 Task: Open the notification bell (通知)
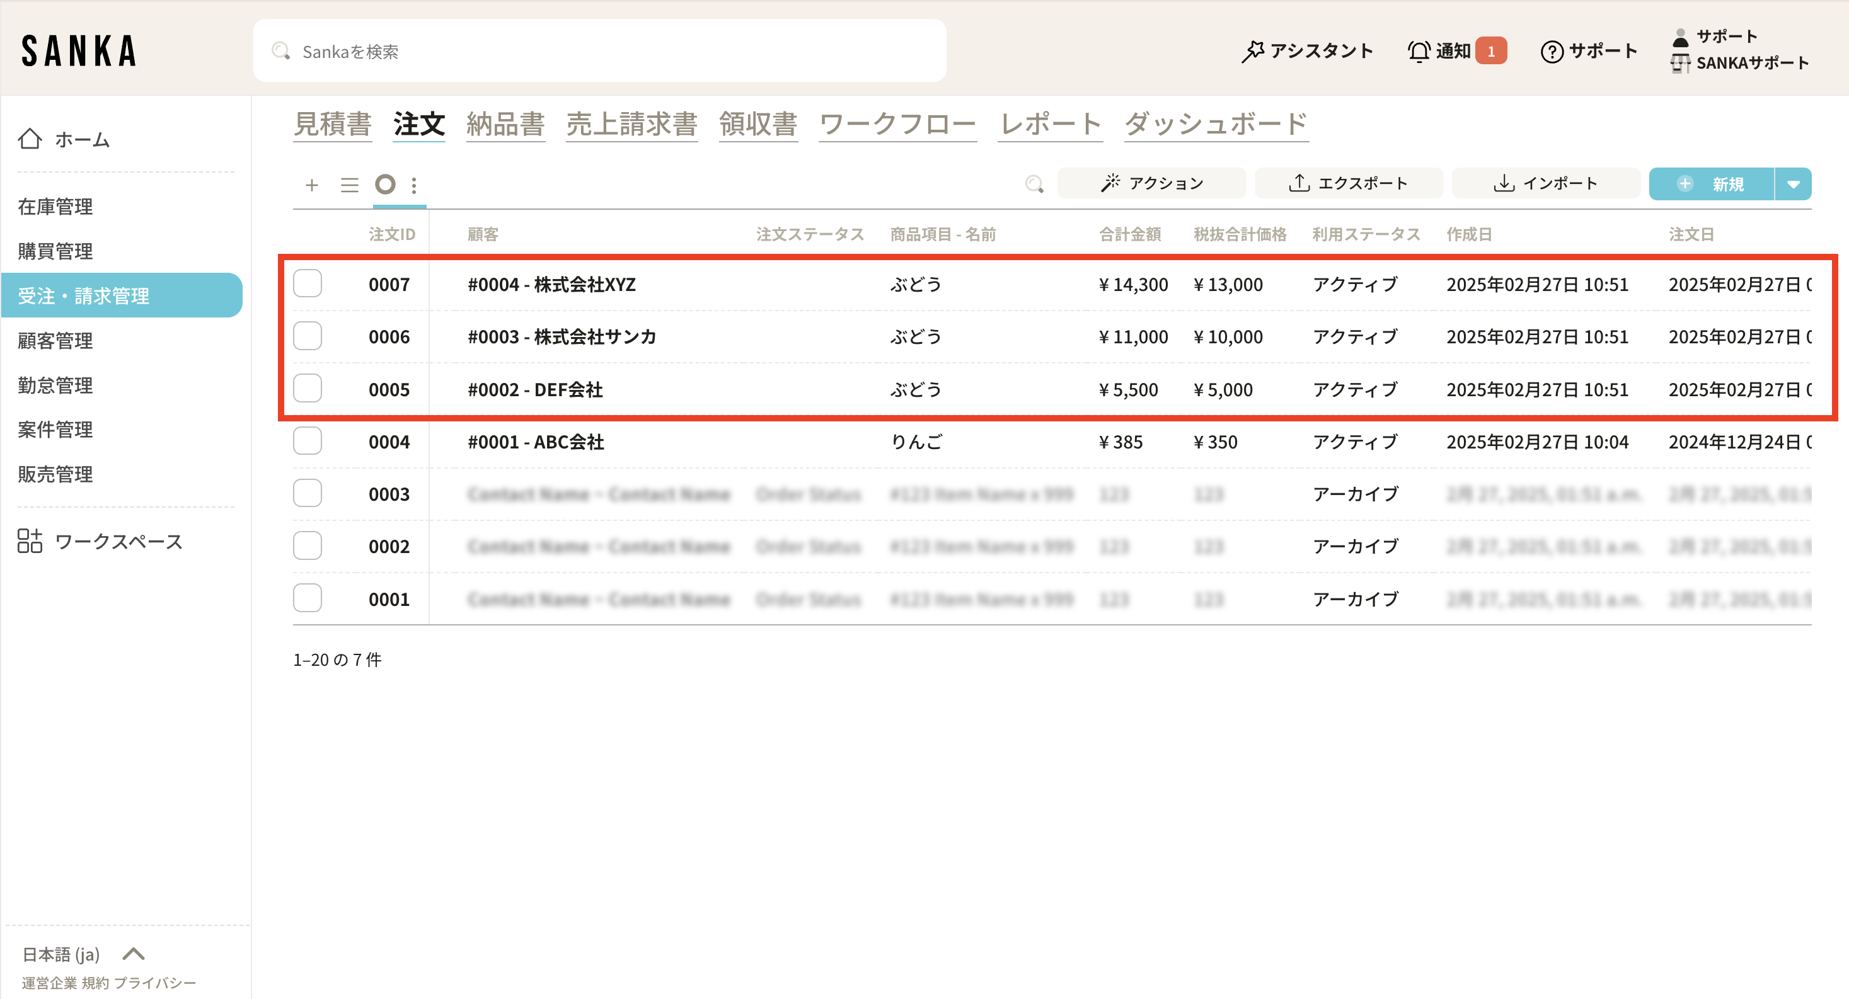[x=1419, y=51]
